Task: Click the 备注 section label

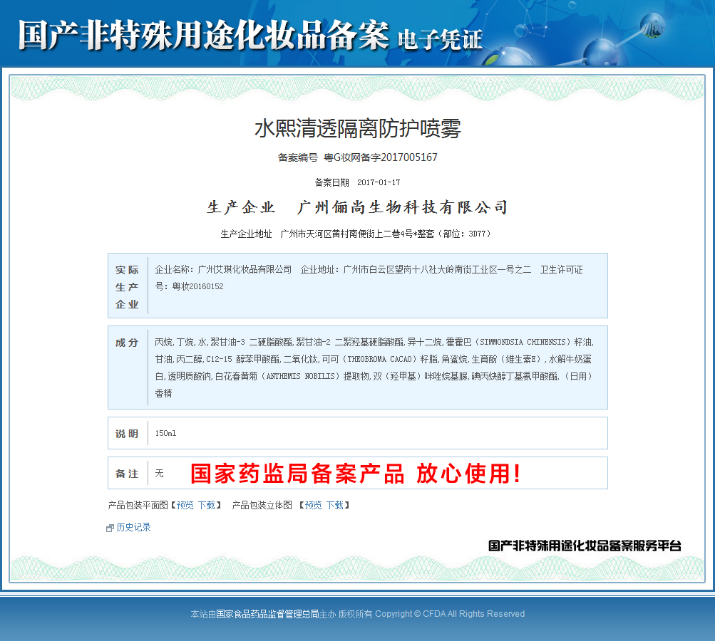Action: (x=127, y=474)
